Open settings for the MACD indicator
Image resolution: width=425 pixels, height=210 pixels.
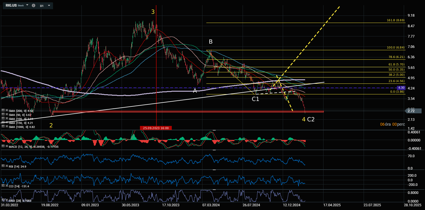[3, 146]
